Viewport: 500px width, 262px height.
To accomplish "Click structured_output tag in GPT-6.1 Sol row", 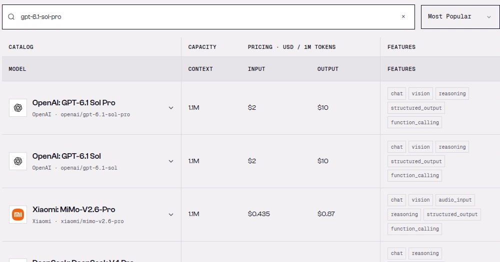I will [x=416, y=161].
